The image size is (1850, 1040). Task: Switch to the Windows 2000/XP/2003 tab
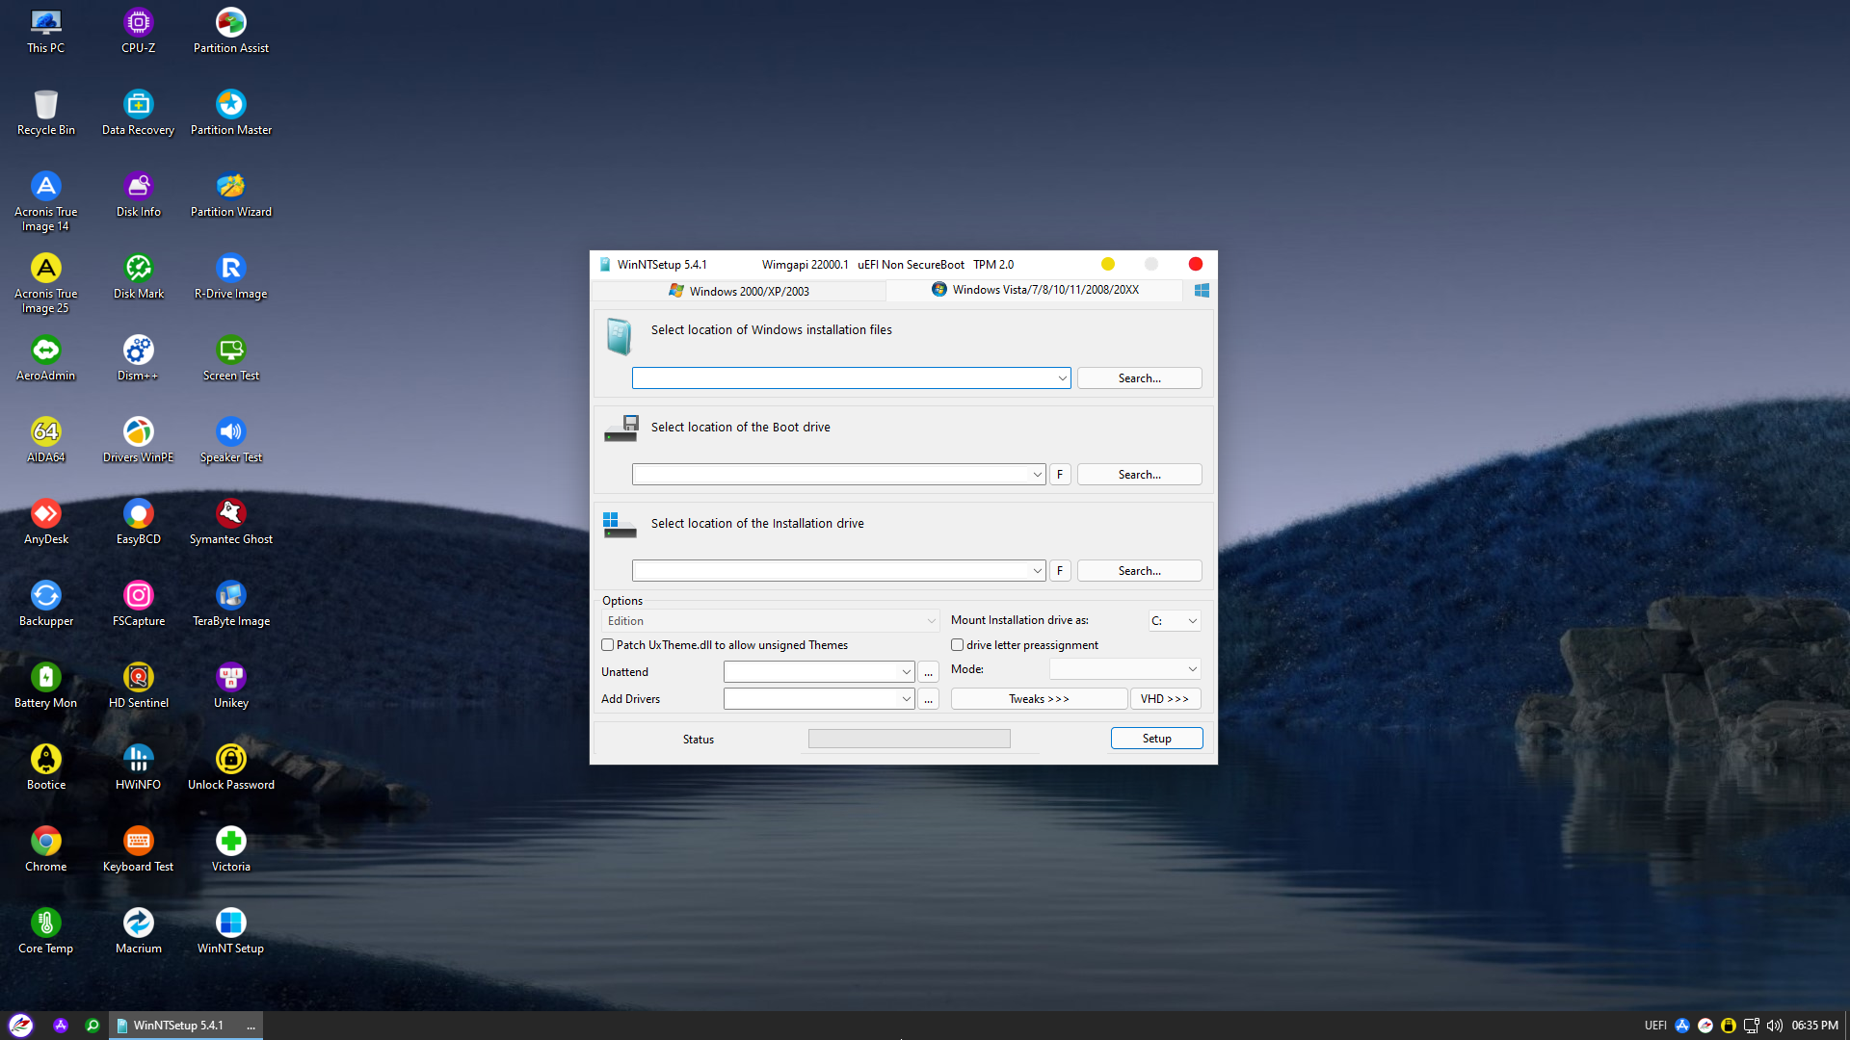coord(739,291)
